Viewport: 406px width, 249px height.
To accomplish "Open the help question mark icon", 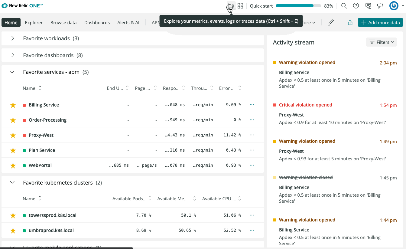I will tap(356, 6).
